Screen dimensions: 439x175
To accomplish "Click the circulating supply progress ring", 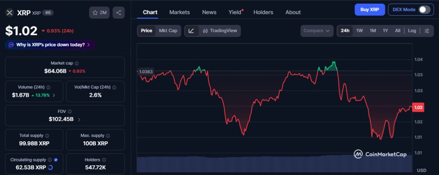I will [51, 167].
